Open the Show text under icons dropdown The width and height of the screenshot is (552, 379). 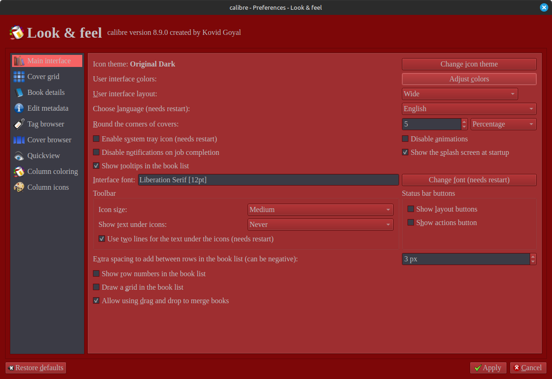click(320, 224)
